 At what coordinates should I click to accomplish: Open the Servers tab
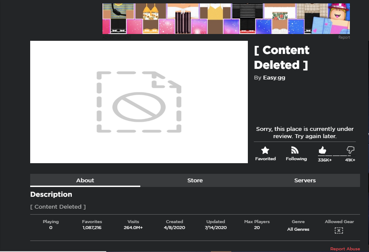point(305,181)
